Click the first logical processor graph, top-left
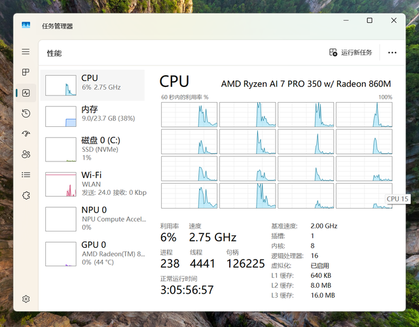419x327 pixels. (x=189, y=114)
